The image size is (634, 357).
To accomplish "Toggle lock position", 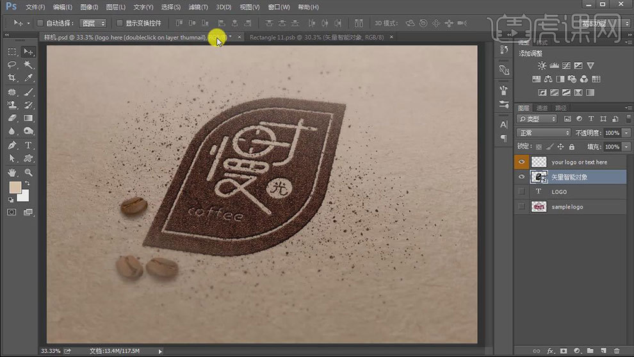I will coord(560,147).
